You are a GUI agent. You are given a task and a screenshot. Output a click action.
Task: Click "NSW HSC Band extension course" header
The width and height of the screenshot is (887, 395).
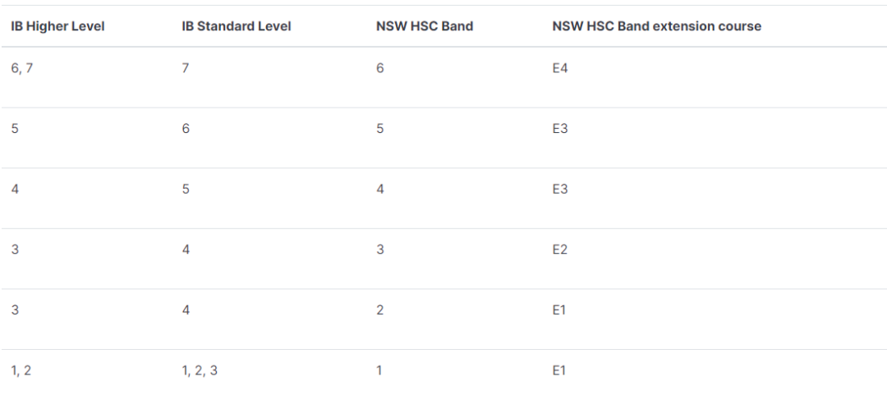click(656, 26)
